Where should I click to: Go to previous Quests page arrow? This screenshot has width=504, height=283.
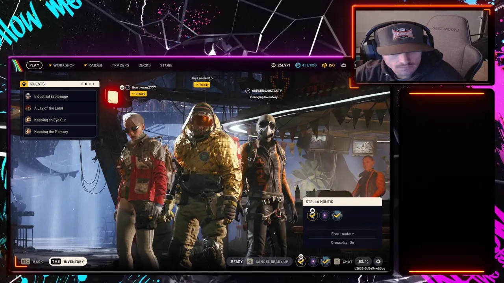[82, 84]
